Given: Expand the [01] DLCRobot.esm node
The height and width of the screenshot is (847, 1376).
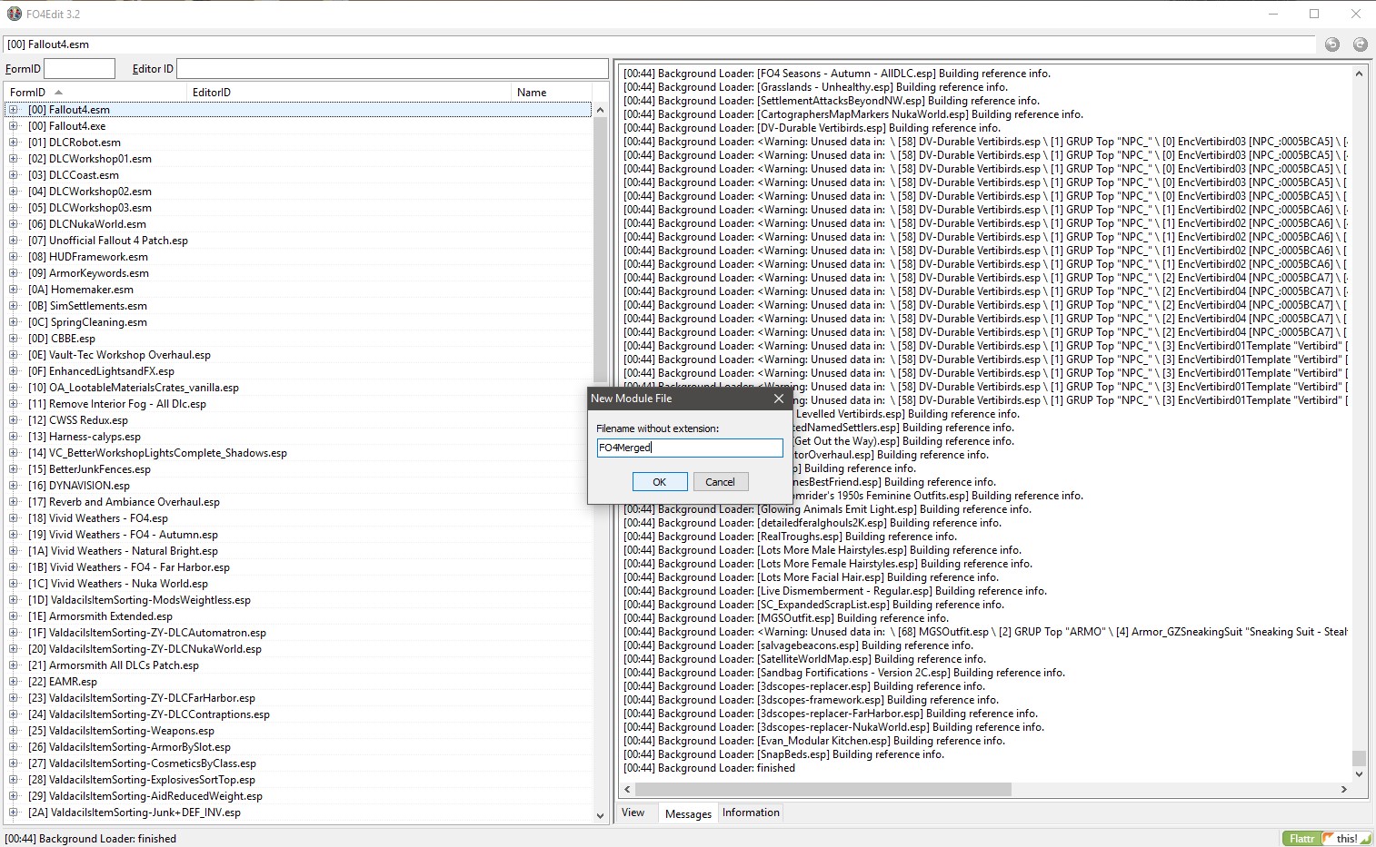Looking at the screenshot, I should [14, 143].
